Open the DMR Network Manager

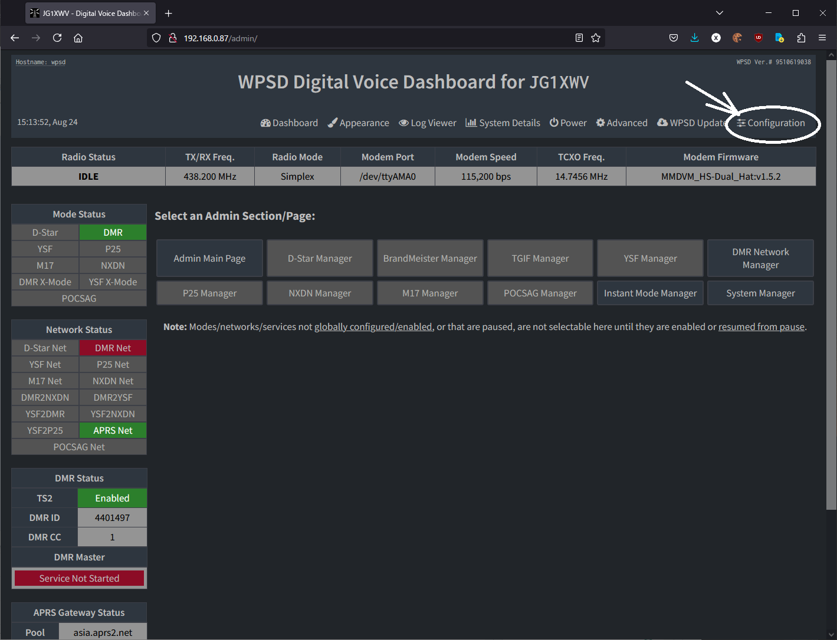pos(760,258)
